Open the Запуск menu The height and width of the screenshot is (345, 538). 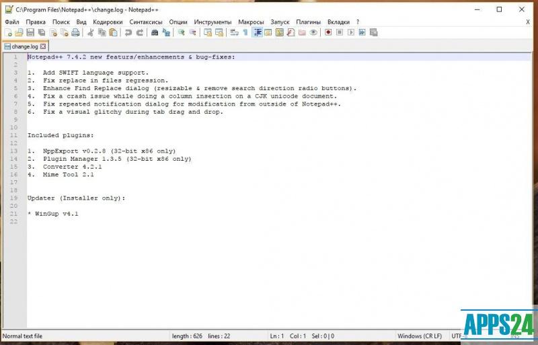[x=280, y=22]
